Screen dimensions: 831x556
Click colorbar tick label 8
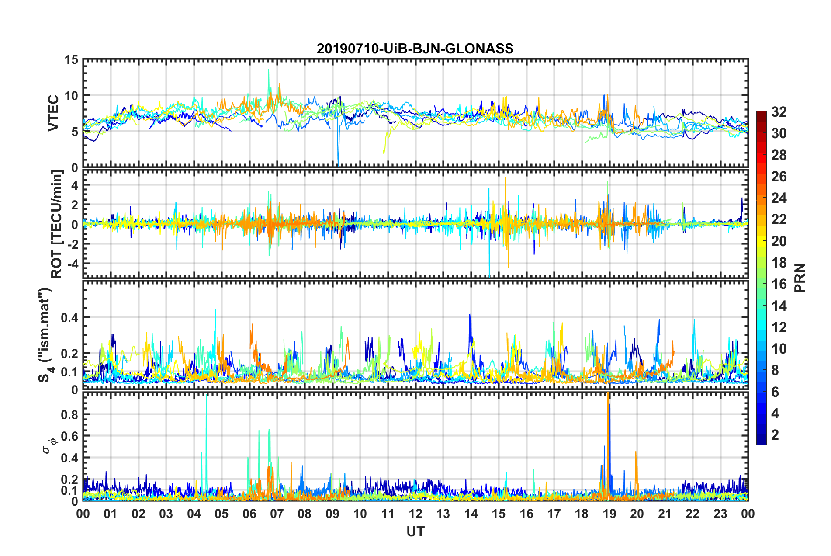(x=775, y=370)
